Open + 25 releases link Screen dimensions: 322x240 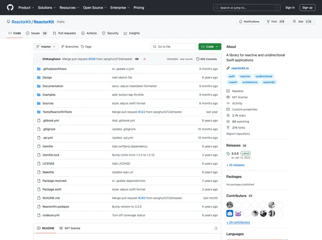point(235,165)
